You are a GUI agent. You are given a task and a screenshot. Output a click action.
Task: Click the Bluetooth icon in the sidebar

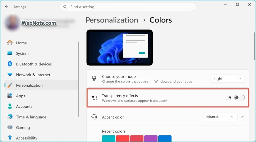point(10,64)
